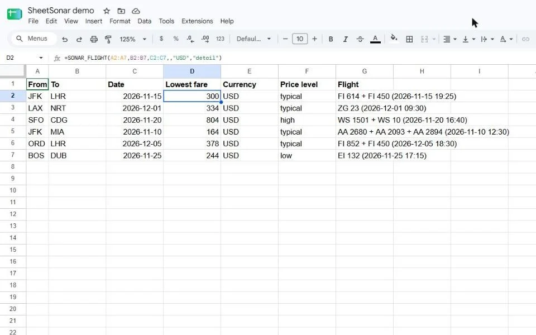Viewport: 536px width, 335px height.
Task: Select the cell with price level low
Action: pyautogui.click(x=307, y=156)
